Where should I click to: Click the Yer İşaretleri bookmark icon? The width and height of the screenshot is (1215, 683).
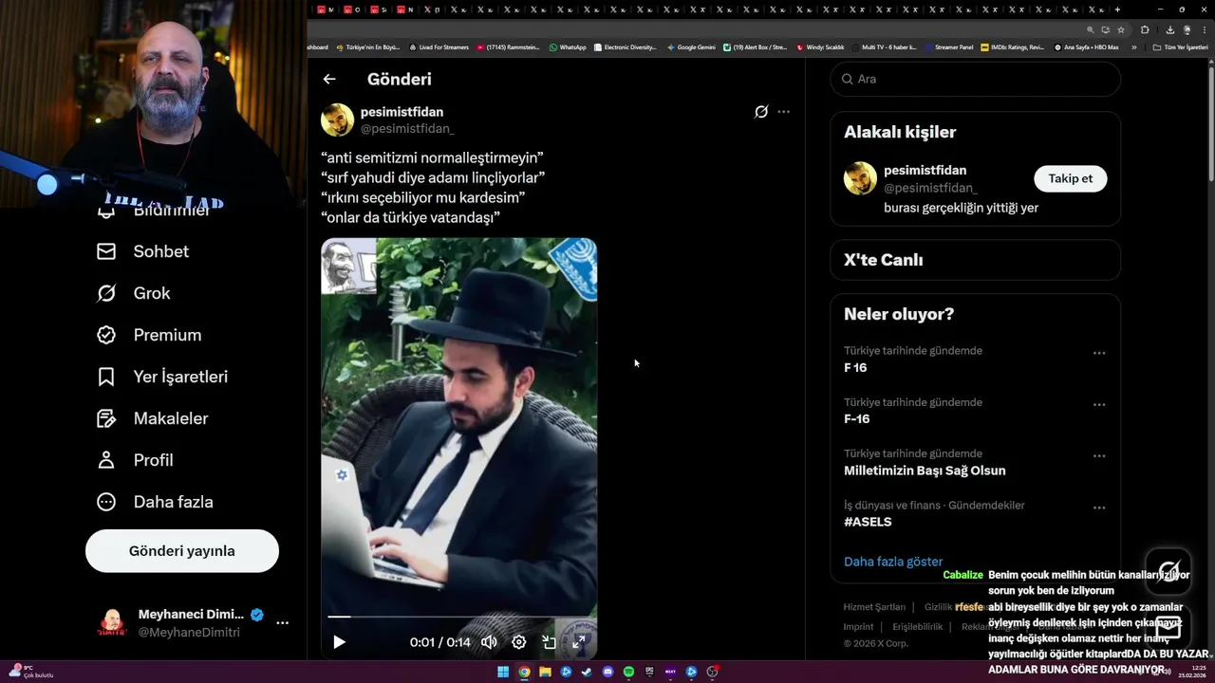pyautogui.click(x=106, y=377)
